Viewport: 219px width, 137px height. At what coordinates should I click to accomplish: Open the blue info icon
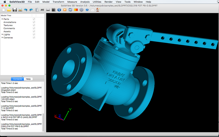(x=59, y=10)
